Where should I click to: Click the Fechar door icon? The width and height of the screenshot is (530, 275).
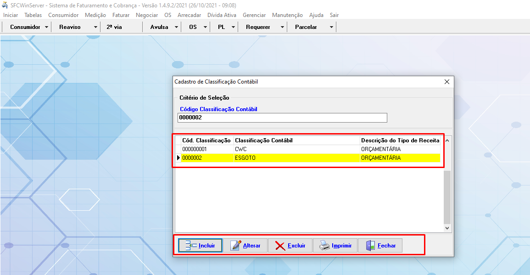click(370, 246)
